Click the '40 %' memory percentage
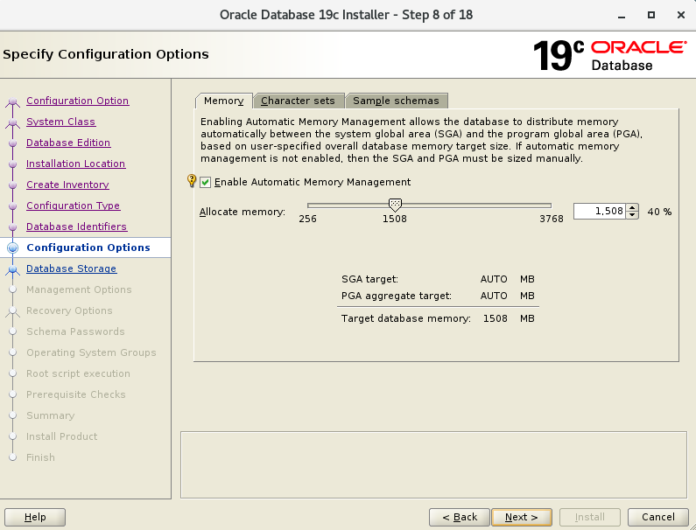This screenshot has width=696, height=530. [x=659, y=212]
